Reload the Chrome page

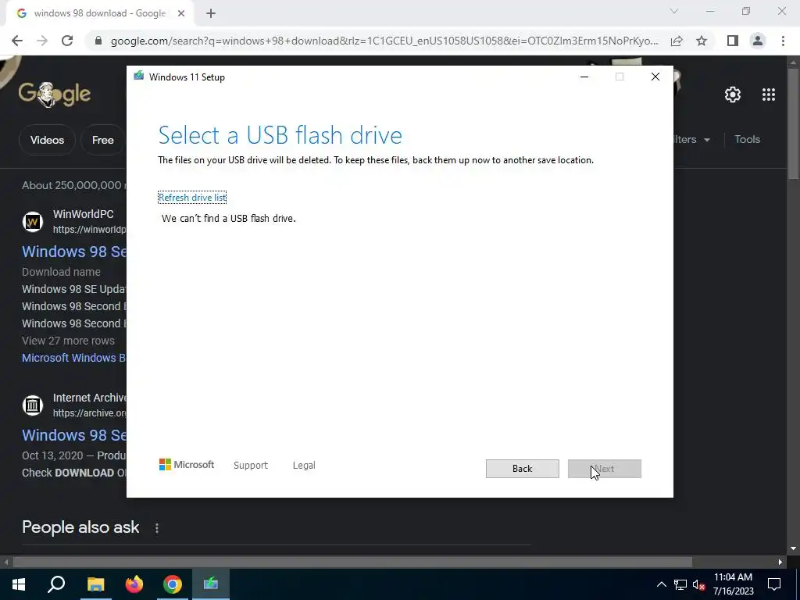point(67,41)
